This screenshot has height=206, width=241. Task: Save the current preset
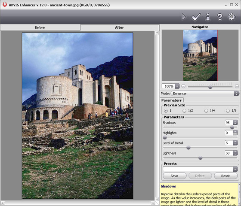tap(174, 176)
